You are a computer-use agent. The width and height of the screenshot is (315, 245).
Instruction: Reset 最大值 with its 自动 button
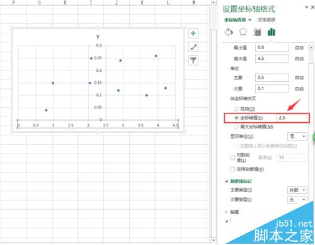[x=299, y=59]
